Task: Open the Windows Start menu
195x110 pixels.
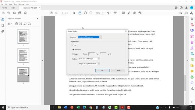Action: click(3, 107)
